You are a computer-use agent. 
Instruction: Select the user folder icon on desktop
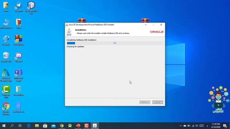point(6,7)
